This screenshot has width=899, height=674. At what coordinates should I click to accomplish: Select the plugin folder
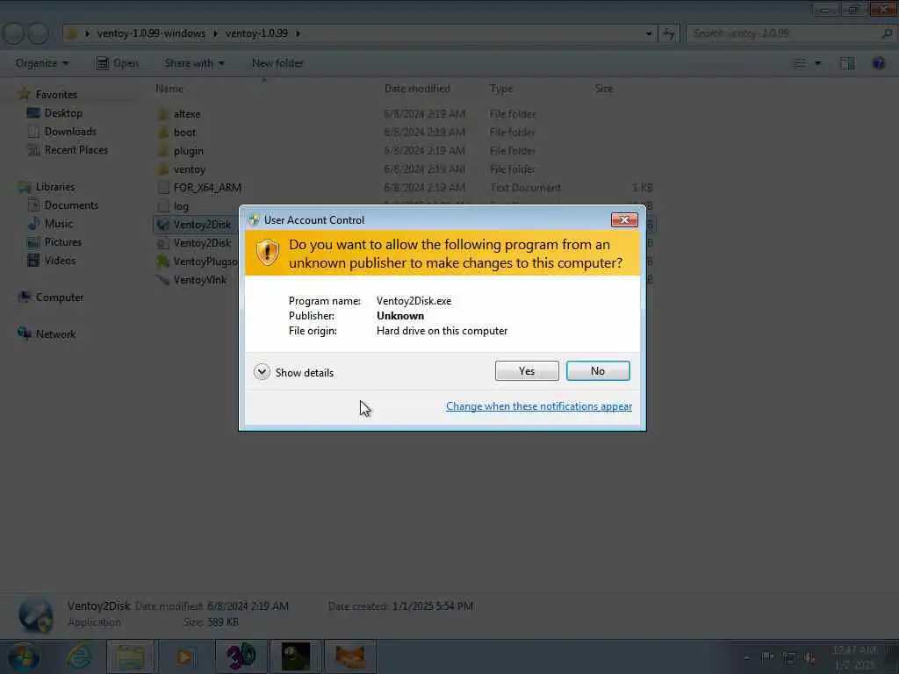pyautogui.click(x=189, y=151)
